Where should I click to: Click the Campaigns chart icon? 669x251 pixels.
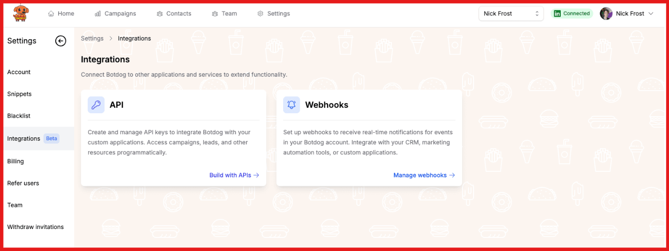(98, 14)
